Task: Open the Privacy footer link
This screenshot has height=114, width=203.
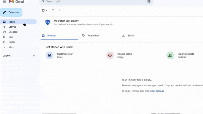Action: pyautogui.click(x=161, y=113)
